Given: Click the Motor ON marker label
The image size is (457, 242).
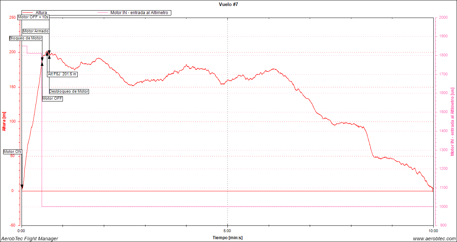Looking at the screenshot, I should point(13,152).
